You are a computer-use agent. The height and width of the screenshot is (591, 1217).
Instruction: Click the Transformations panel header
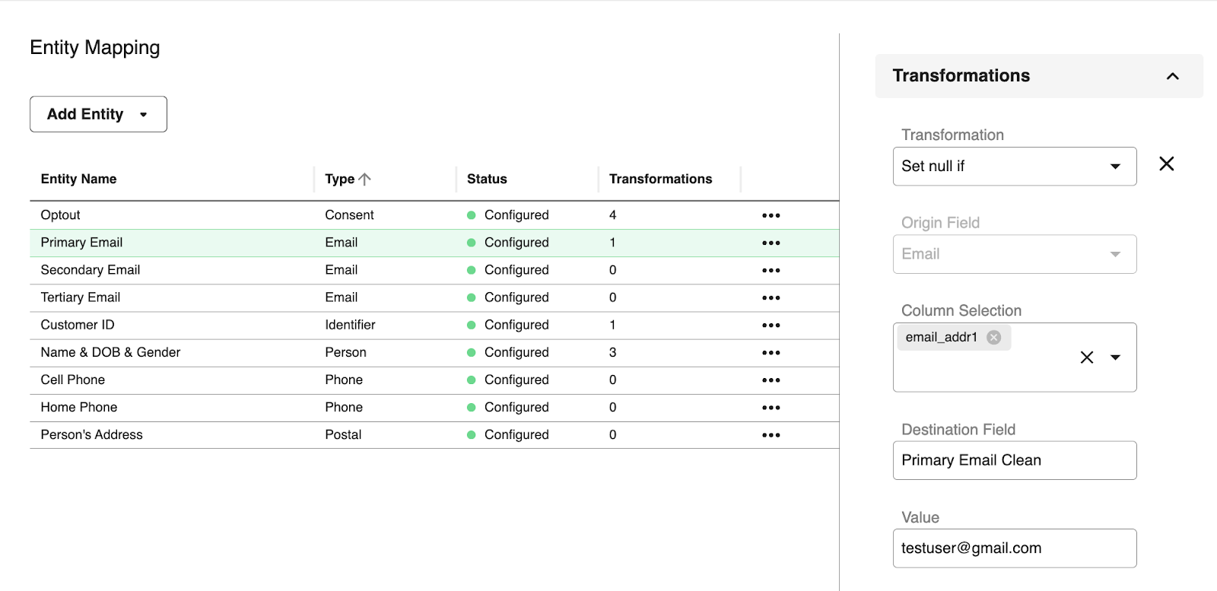tap(961, 75)
